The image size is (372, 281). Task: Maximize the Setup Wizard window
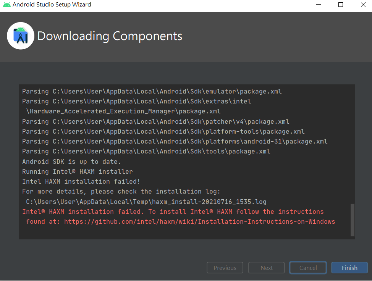point(341,5)
